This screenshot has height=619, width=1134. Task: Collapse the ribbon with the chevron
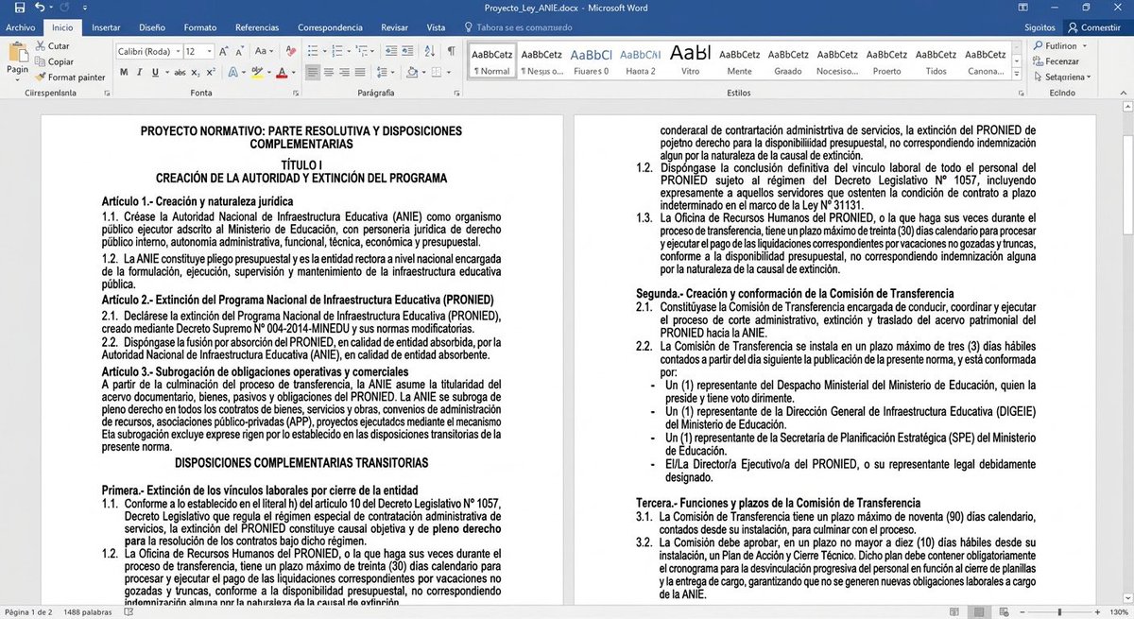click(x=1125, y=94)
